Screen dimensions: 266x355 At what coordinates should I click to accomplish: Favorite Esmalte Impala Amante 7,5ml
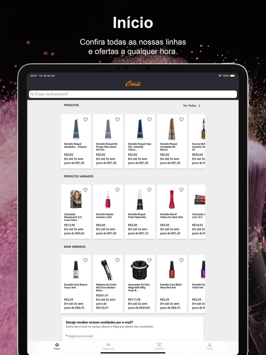pyautogui.click(x=117, y=190)
